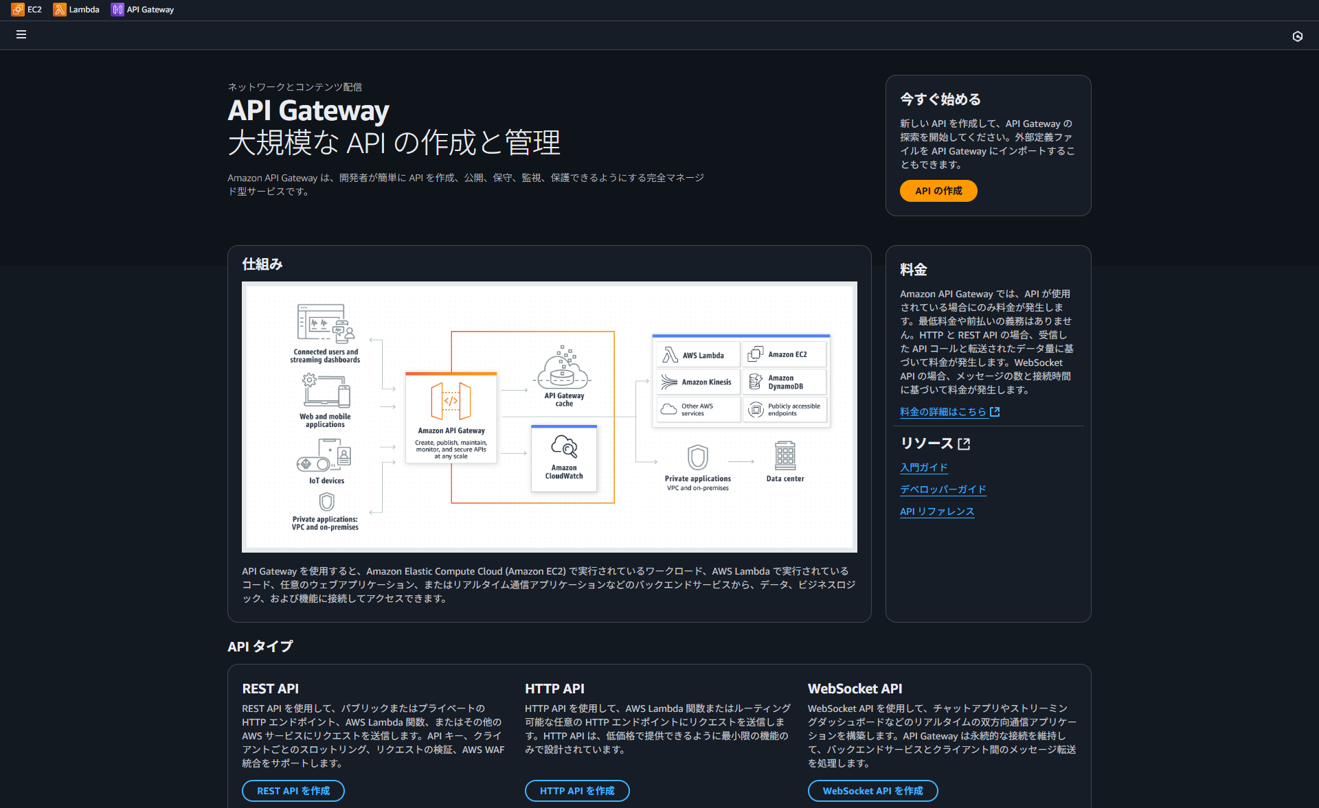The width and height of the screenshot is (1319, 808).
Task: Click the Amazon EC2 icon in diagram
Action: tap(756, 354)
